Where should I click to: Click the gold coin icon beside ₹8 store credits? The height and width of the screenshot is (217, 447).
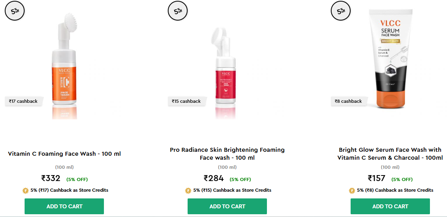[x=352, y=191]
